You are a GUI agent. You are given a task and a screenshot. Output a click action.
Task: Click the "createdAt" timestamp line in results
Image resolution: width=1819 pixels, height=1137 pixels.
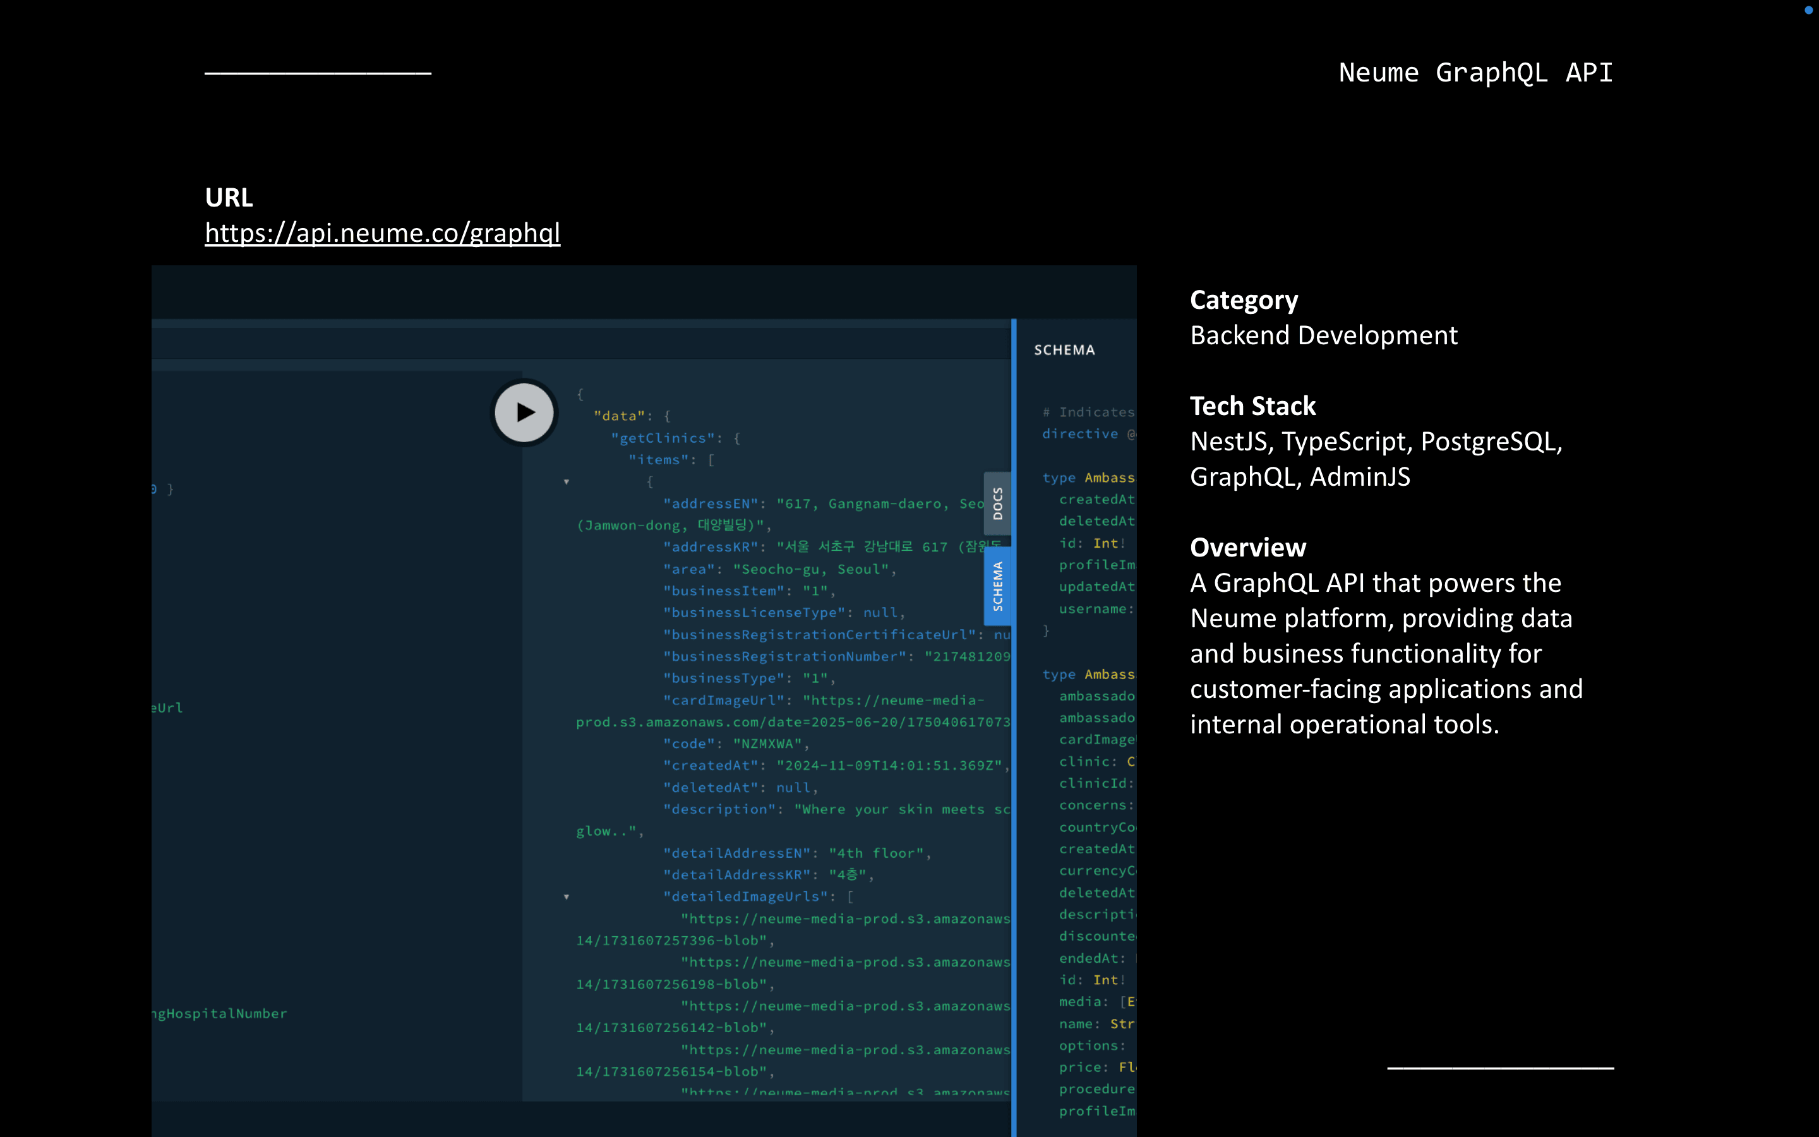click(836, 766)
